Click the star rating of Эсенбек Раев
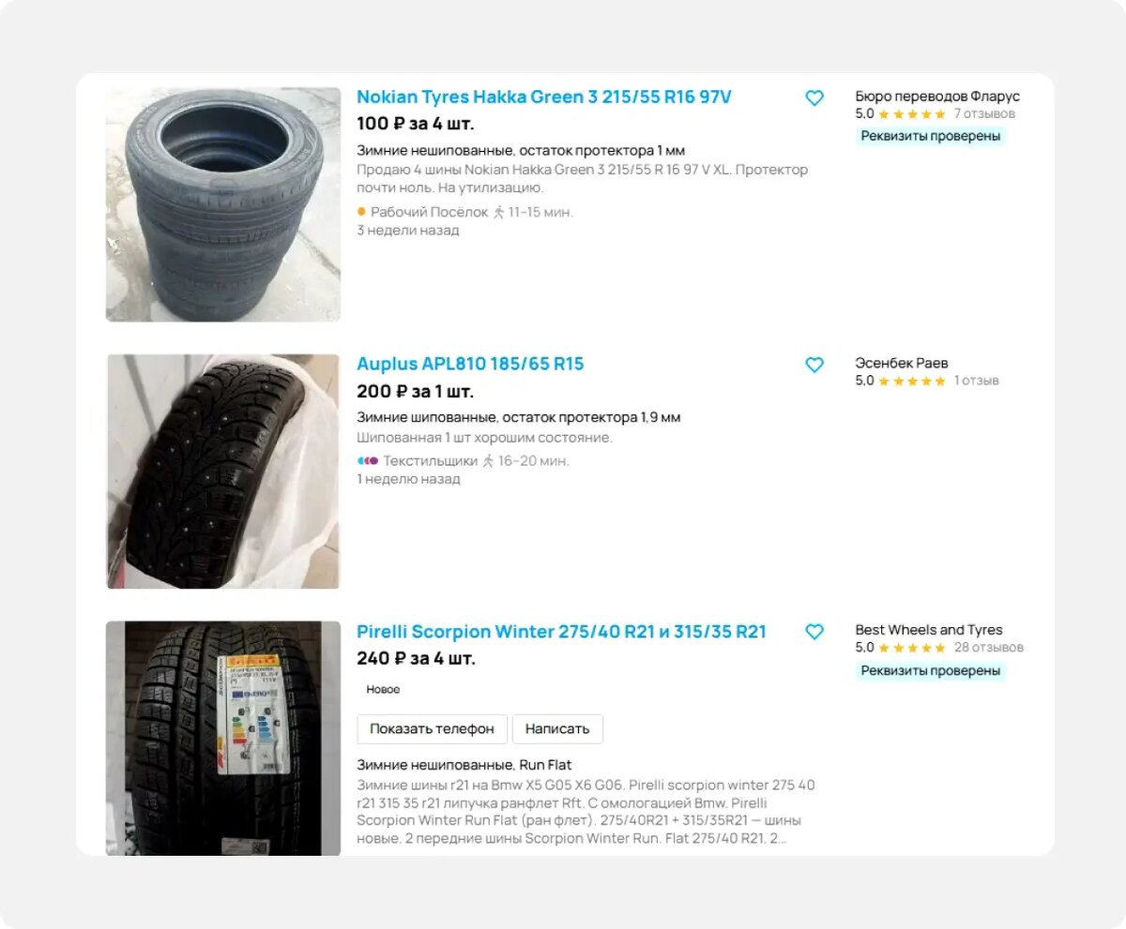Screen dimensions: 1126x929 tap(912, 382)
